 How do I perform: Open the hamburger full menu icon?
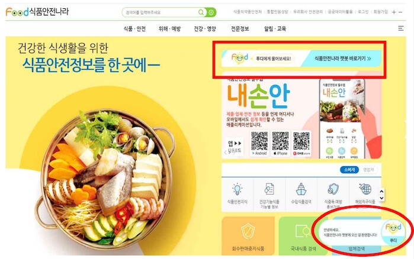click(x=400, y=28)
